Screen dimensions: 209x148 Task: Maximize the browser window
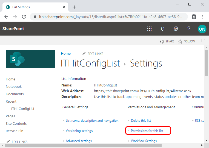pos(190,4)
